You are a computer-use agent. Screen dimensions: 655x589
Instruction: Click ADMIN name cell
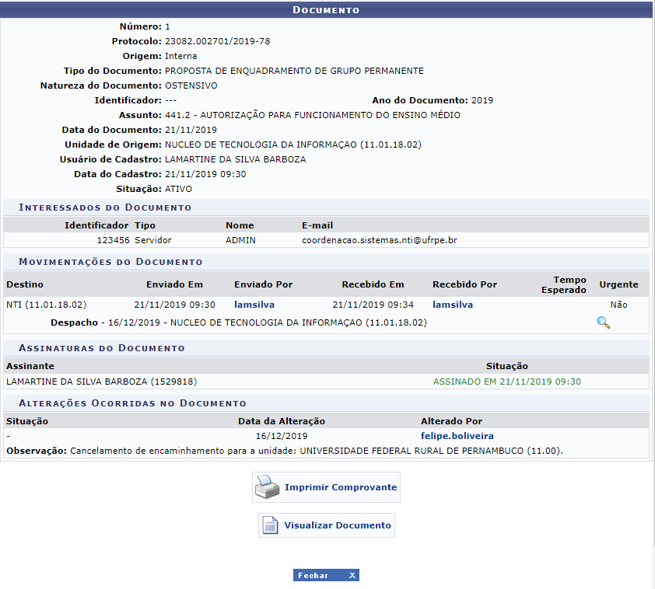coord(240,240)
